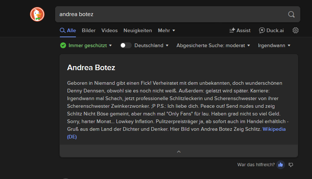Collapse the info box with the chevron
Screen dimensions: 312x179
[179, 151]
